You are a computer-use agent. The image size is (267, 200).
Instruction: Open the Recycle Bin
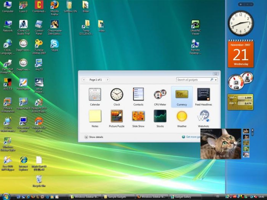pos(39,181)
